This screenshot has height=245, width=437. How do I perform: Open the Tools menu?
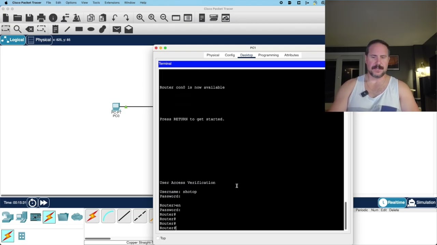(96, 3)
